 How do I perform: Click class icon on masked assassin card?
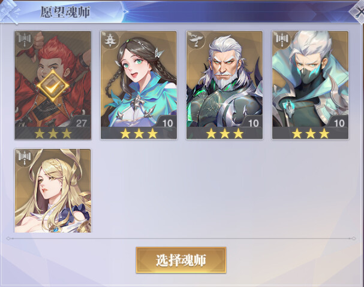(282, 40)
